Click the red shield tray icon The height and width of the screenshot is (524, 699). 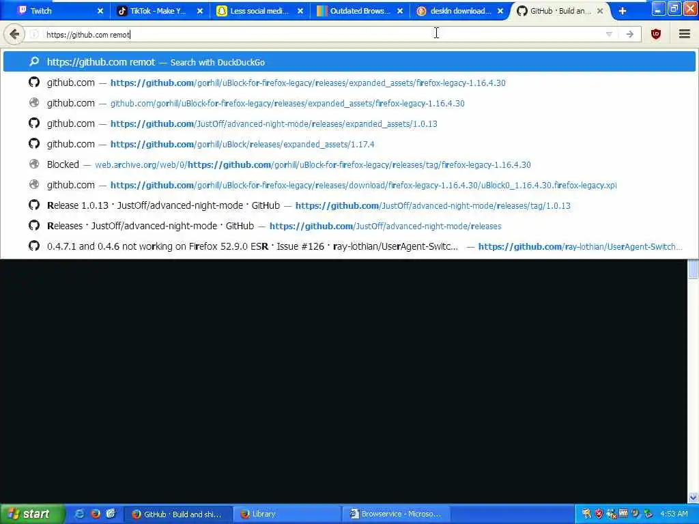[x=599, y=514]
